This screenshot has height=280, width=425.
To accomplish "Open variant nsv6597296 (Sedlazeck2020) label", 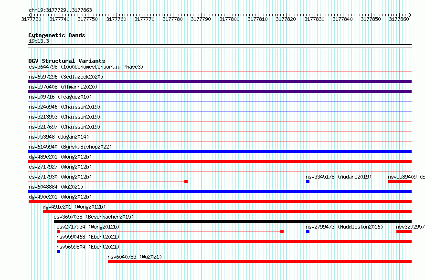I will tap(66, 77).
